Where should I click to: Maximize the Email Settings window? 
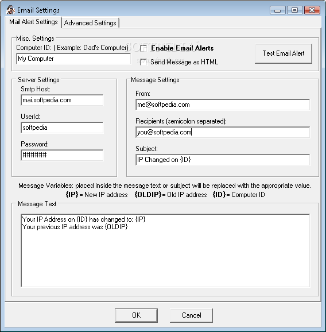pos(294,10)
